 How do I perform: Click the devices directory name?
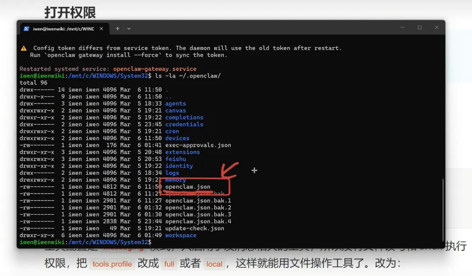point(177,138)
